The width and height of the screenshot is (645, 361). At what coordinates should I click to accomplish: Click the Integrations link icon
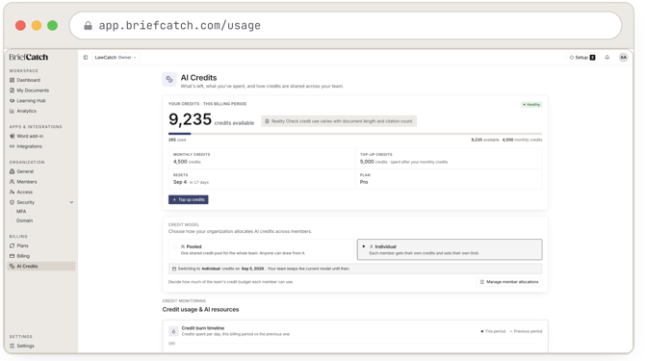point(12,146)
